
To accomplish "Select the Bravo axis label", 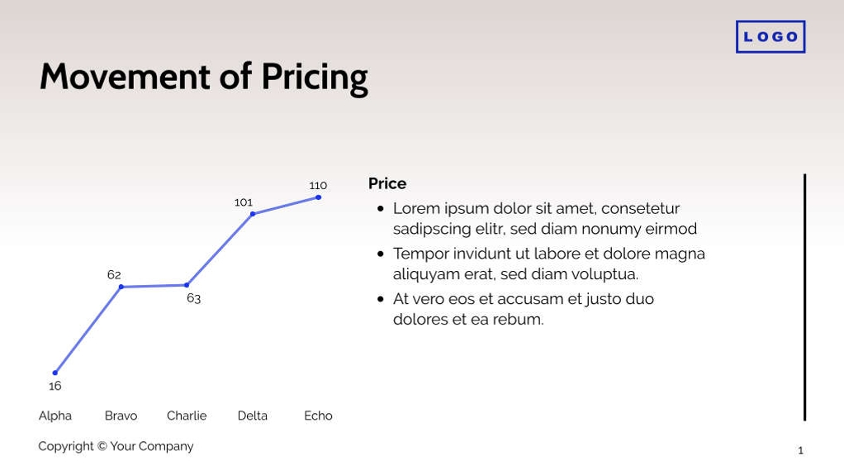I will 121,416.
